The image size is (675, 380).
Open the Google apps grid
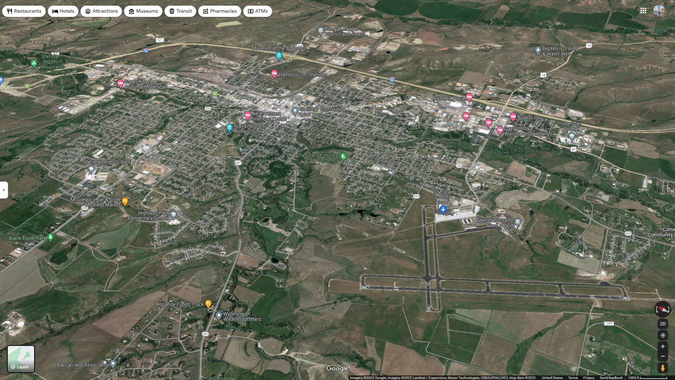tap(643, 11)
